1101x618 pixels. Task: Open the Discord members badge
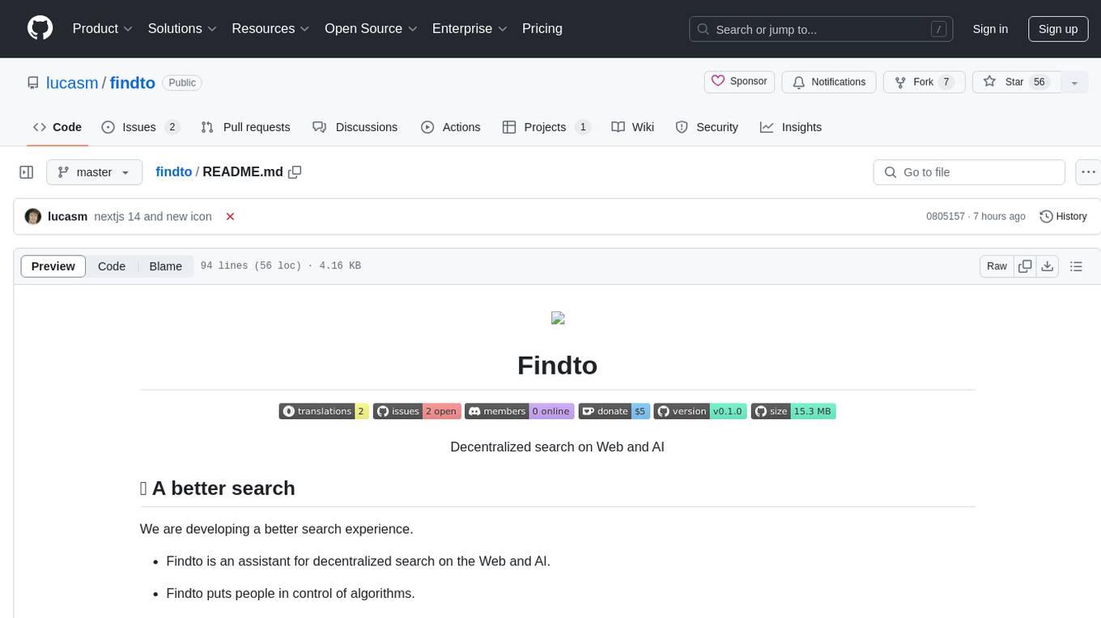pyautogui.click(x=520, y=411)
